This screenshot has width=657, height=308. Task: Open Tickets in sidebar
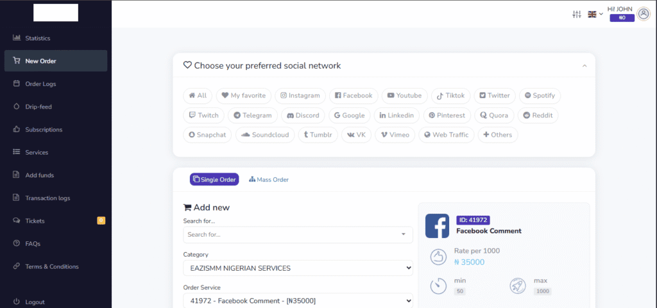(56, 221)
